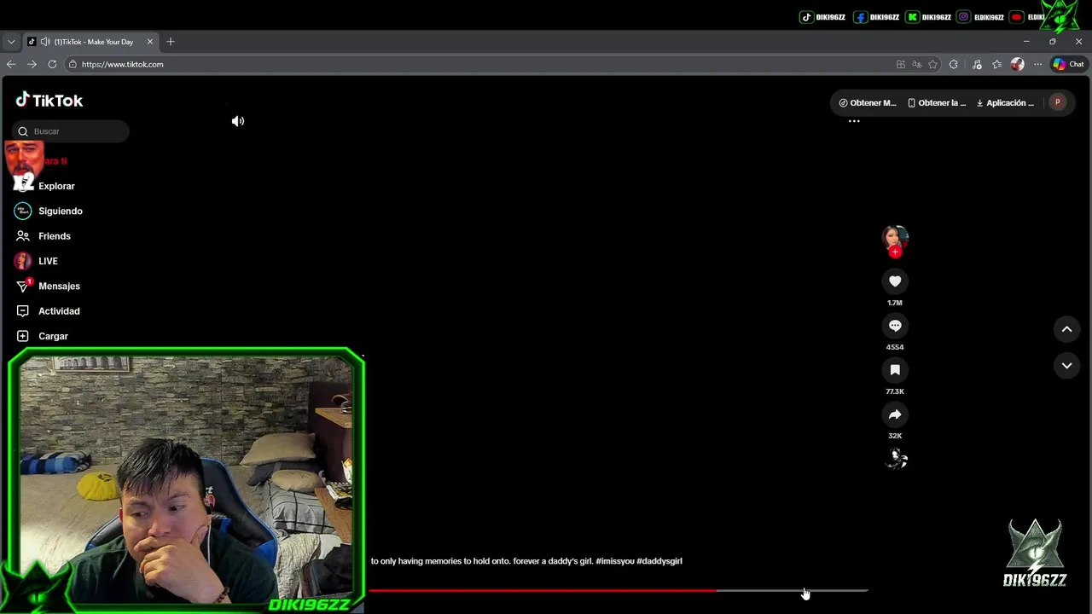Click the translate page icon
The image size is (1092, 614).
pyautogui.click(x=917, y=64)
